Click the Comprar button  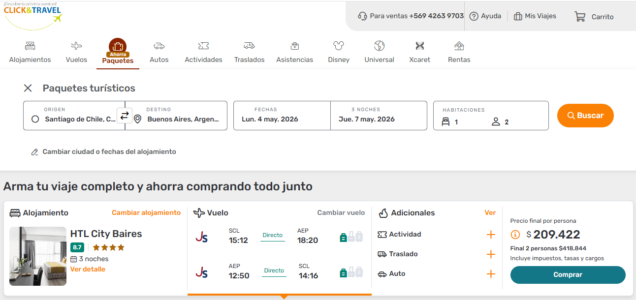pyautogui.click(x=568, y=275)
